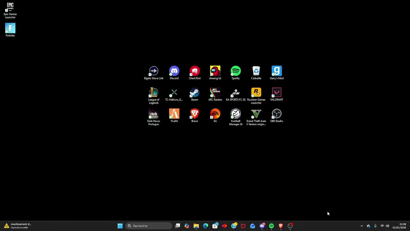Viewport: 410px width, 231px height.
Task: Open Spotify from the taskbar
Action: point(271,226)
